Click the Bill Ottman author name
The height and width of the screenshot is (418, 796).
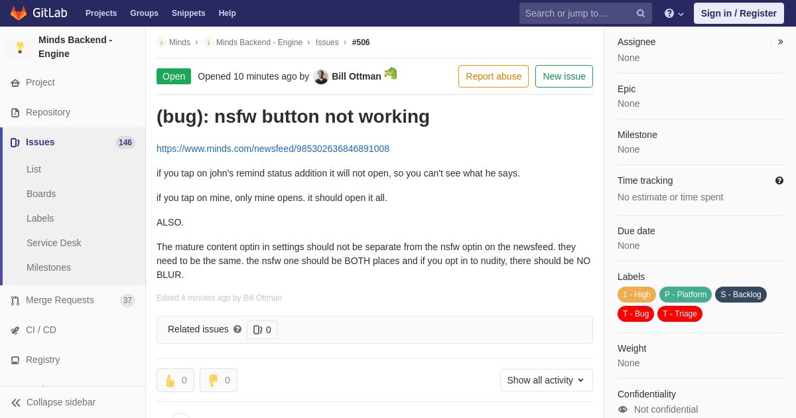(356, 76)
